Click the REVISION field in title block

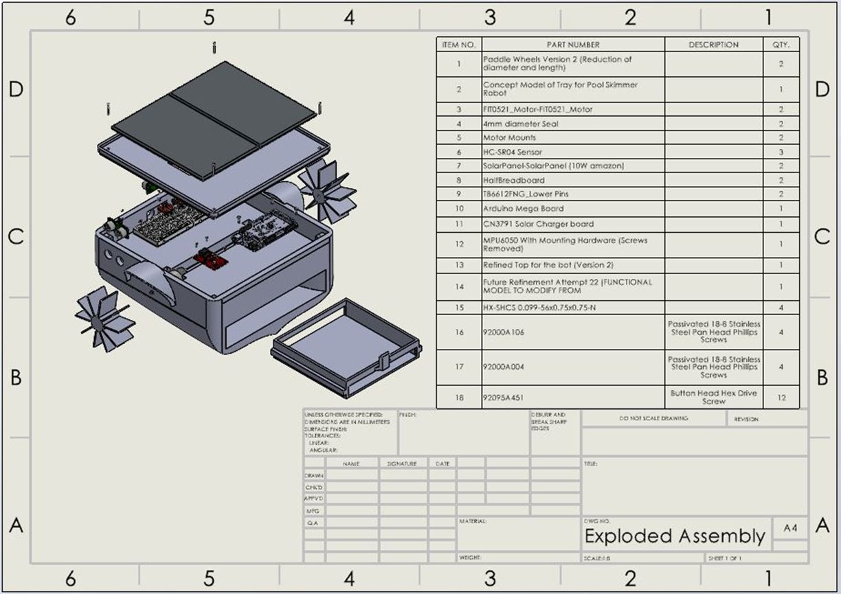(x=746, y=419)
